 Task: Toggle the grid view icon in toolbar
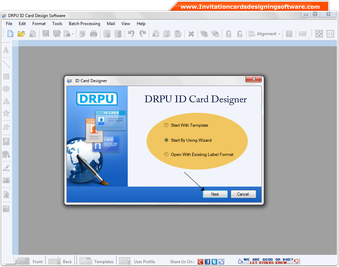(x=289, y=34)
